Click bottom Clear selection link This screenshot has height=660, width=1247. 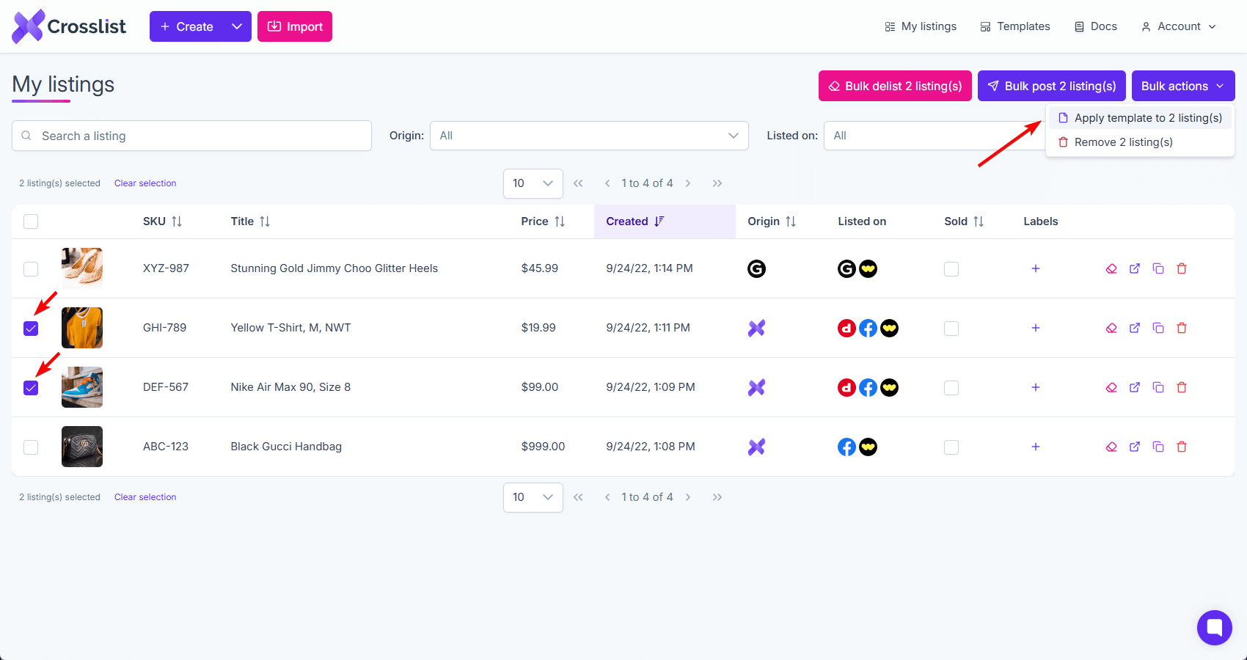145,497
